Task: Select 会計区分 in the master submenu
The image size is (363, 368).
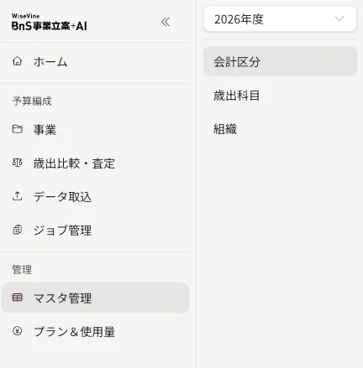Action: coord(280,61)
